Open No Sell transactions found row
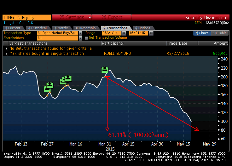 pyautogui.click(x=115, y=49)
